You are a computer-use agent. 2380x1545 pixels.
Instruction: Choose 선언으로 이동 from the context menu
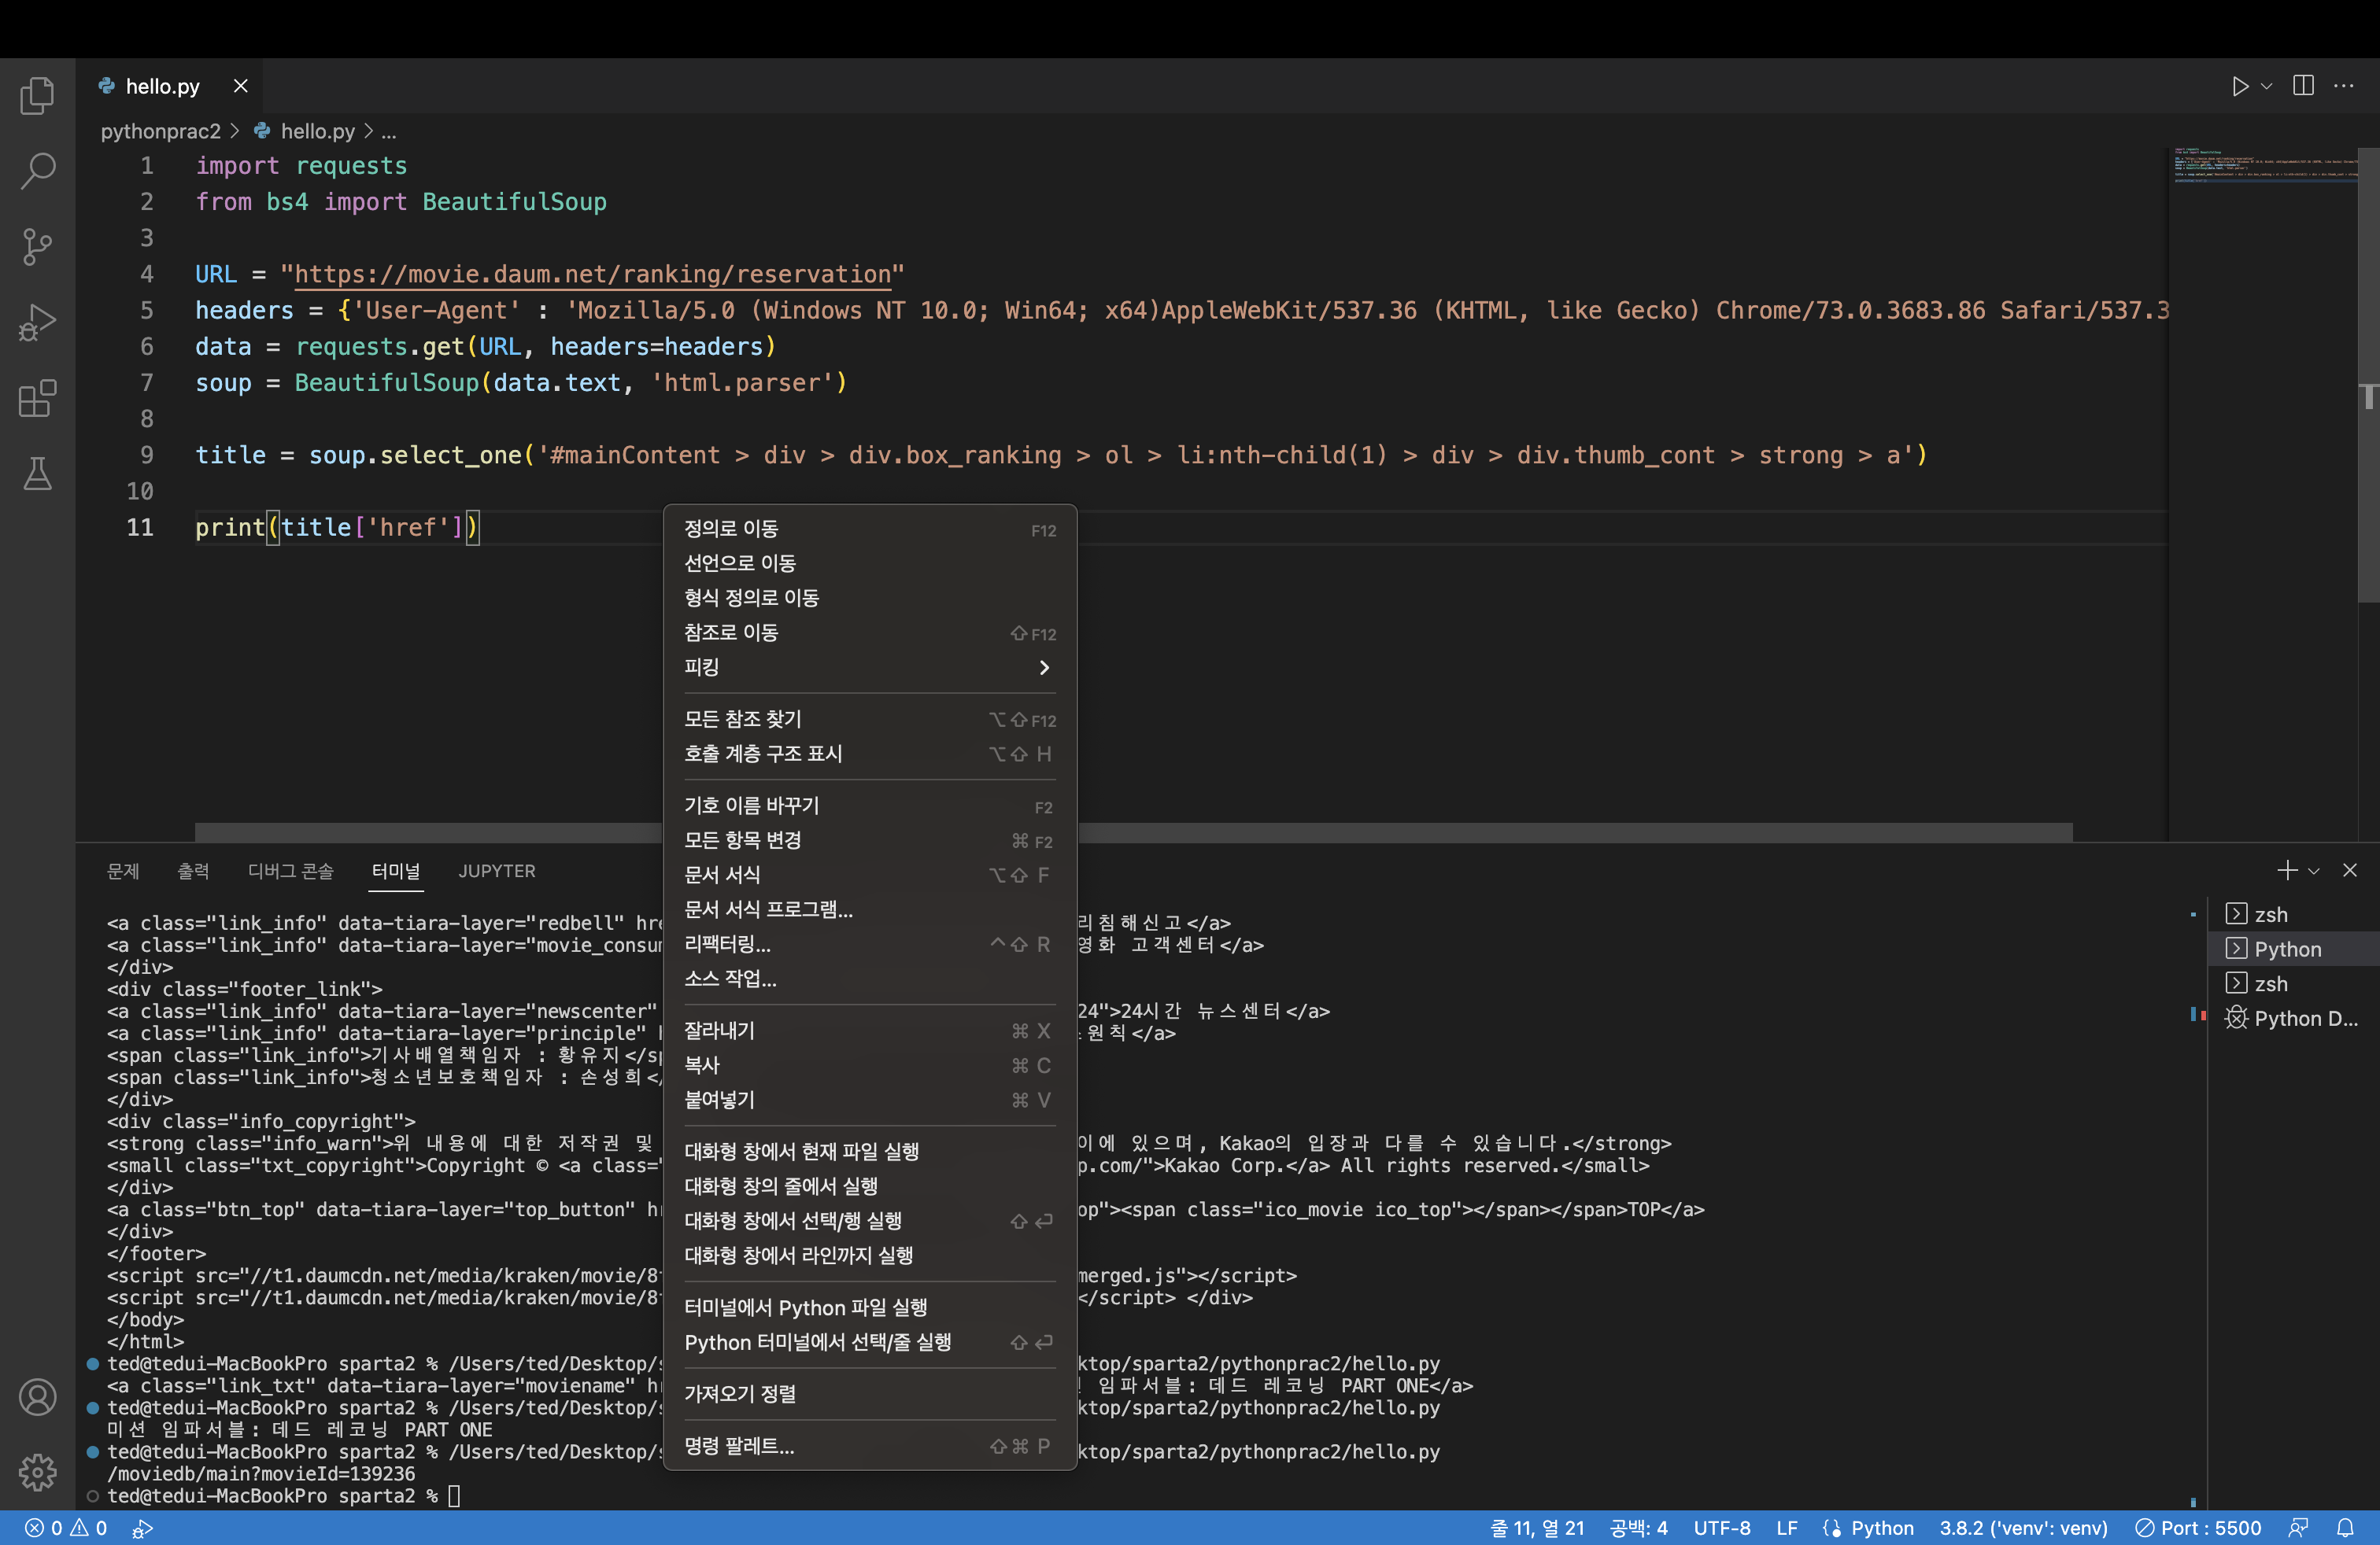pyautogui.click(x=869, y=562)
